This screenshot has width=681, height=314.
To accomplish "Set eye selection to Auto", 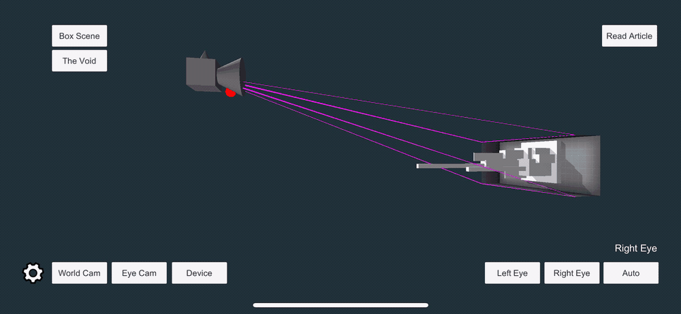I will click(x=631, y=273).
